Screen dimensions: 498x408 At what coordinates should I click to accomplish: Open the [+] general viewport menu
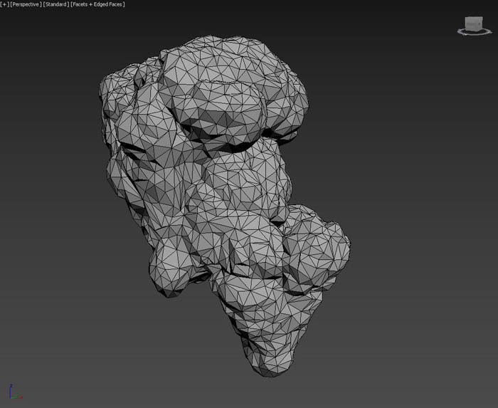point(4,4)
